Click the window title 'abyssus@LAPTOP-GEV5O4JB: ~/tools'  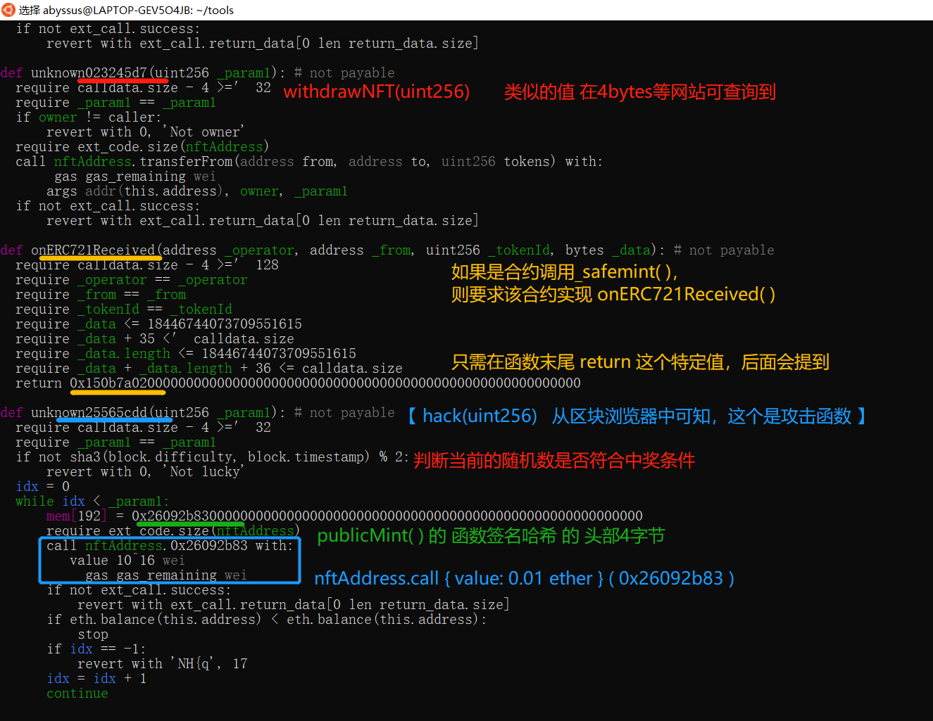click(138, 10)
